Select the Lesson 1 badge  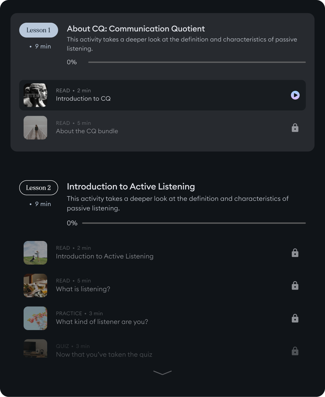click(x=39, y=30)
